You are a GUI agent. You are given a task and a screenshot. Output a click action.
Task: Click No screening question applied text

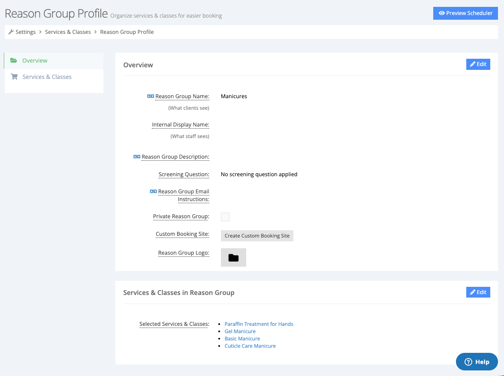[259, 174]
